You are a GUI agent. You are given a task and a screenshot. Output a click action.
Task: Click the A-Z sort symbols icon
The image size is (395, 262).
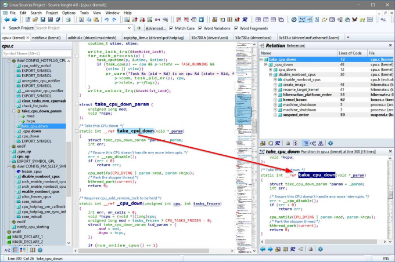point(8,250)
